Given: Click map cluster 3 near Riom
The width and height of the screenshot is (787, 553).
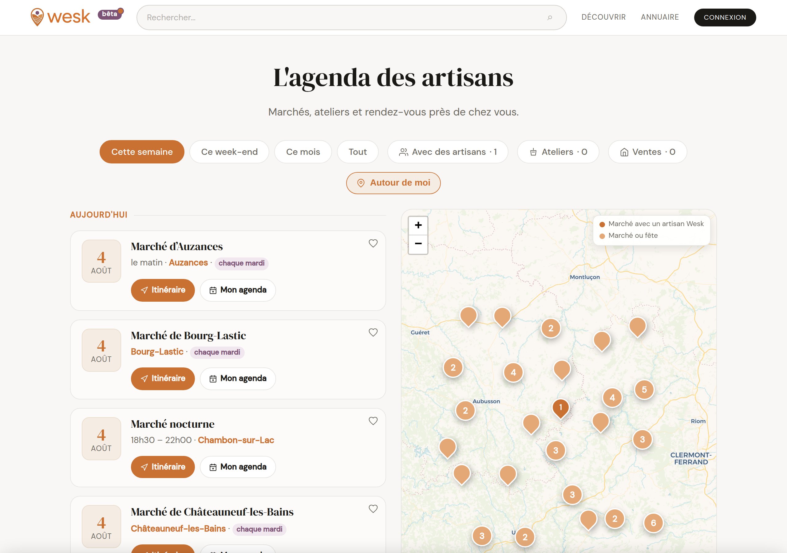Looking at the screenshot, I should click(x=642, y=439).
